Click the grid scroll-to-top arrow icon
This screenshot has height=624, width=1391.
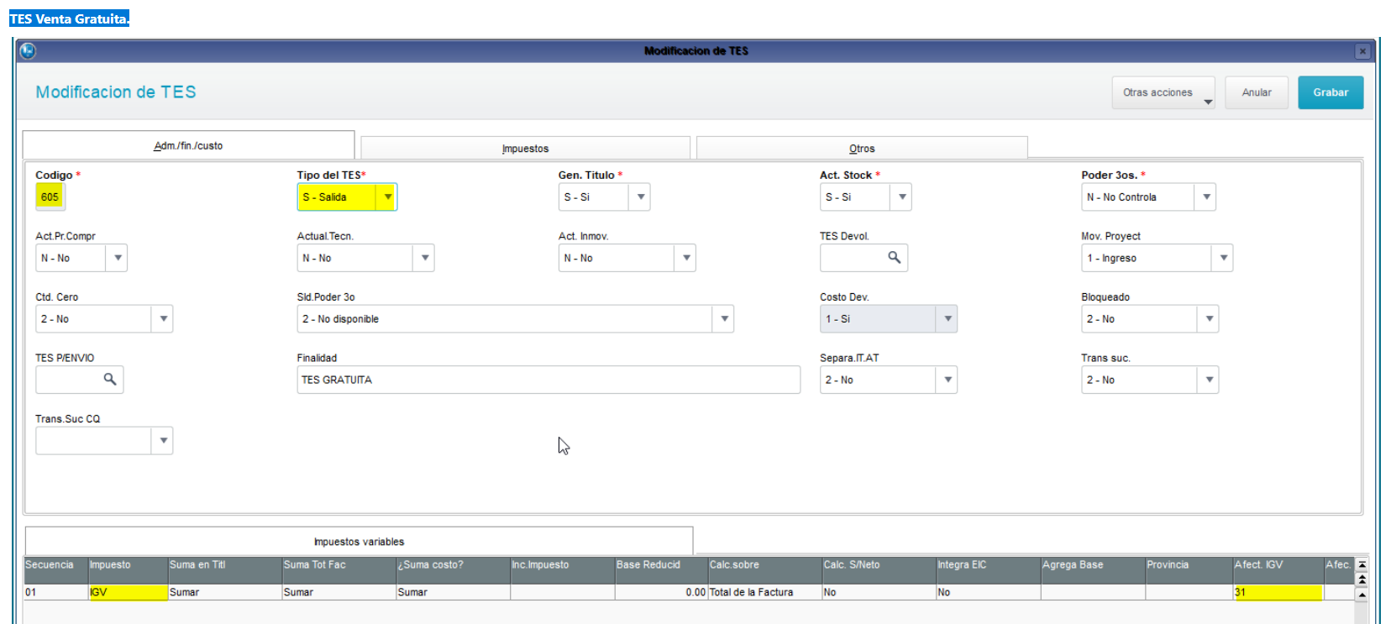pyautogui.click(x=1362, y=565)
